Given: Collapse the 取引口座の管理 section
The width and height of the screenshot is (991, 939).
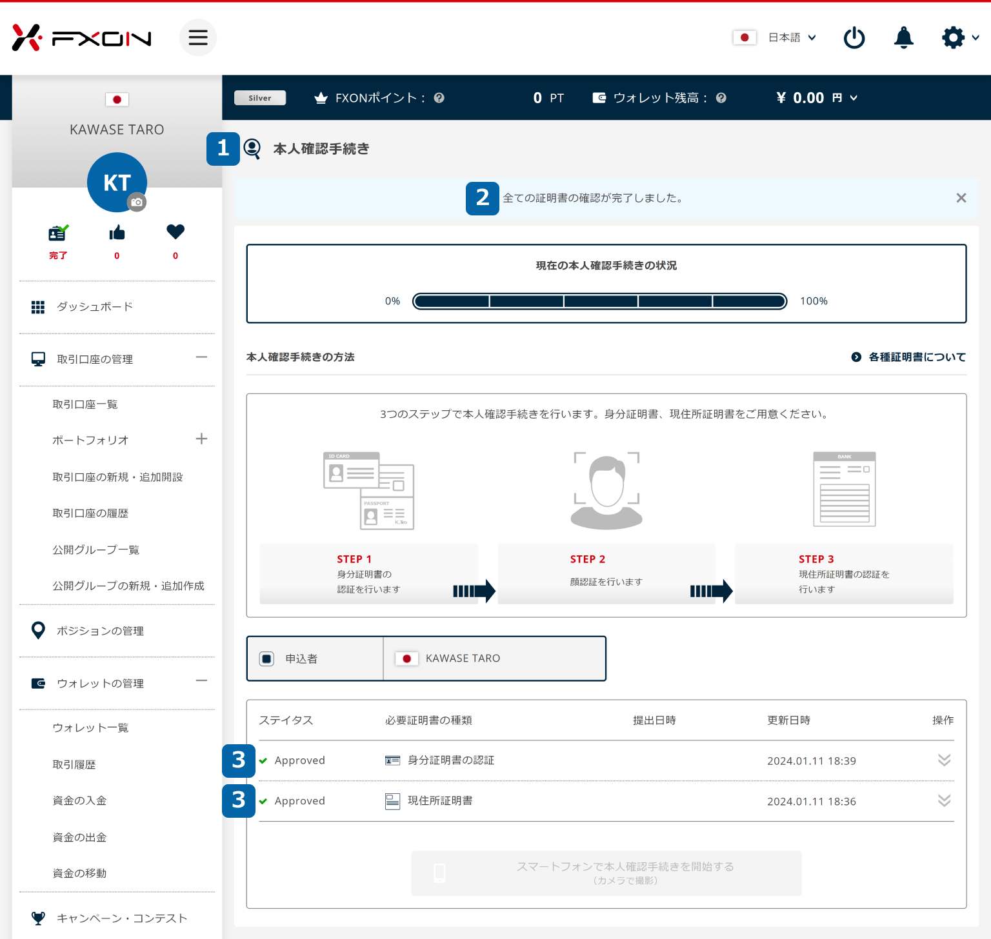Looking at the screenshot, I should pos(201,357).
